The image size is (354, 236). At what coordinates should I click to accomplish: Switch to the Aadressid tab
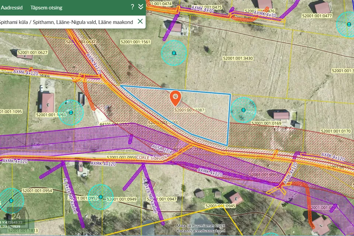(12, 8)
